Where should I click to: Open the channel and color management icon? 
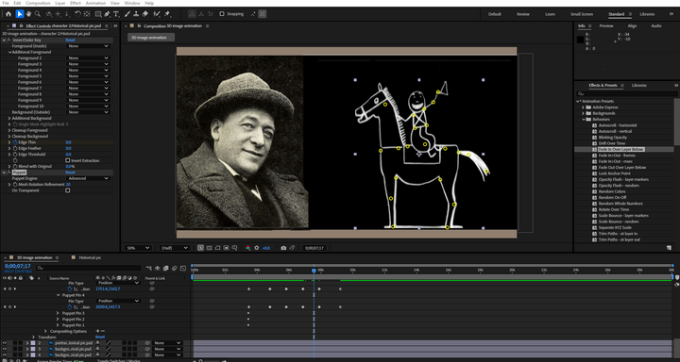click(x=248, y=248)
